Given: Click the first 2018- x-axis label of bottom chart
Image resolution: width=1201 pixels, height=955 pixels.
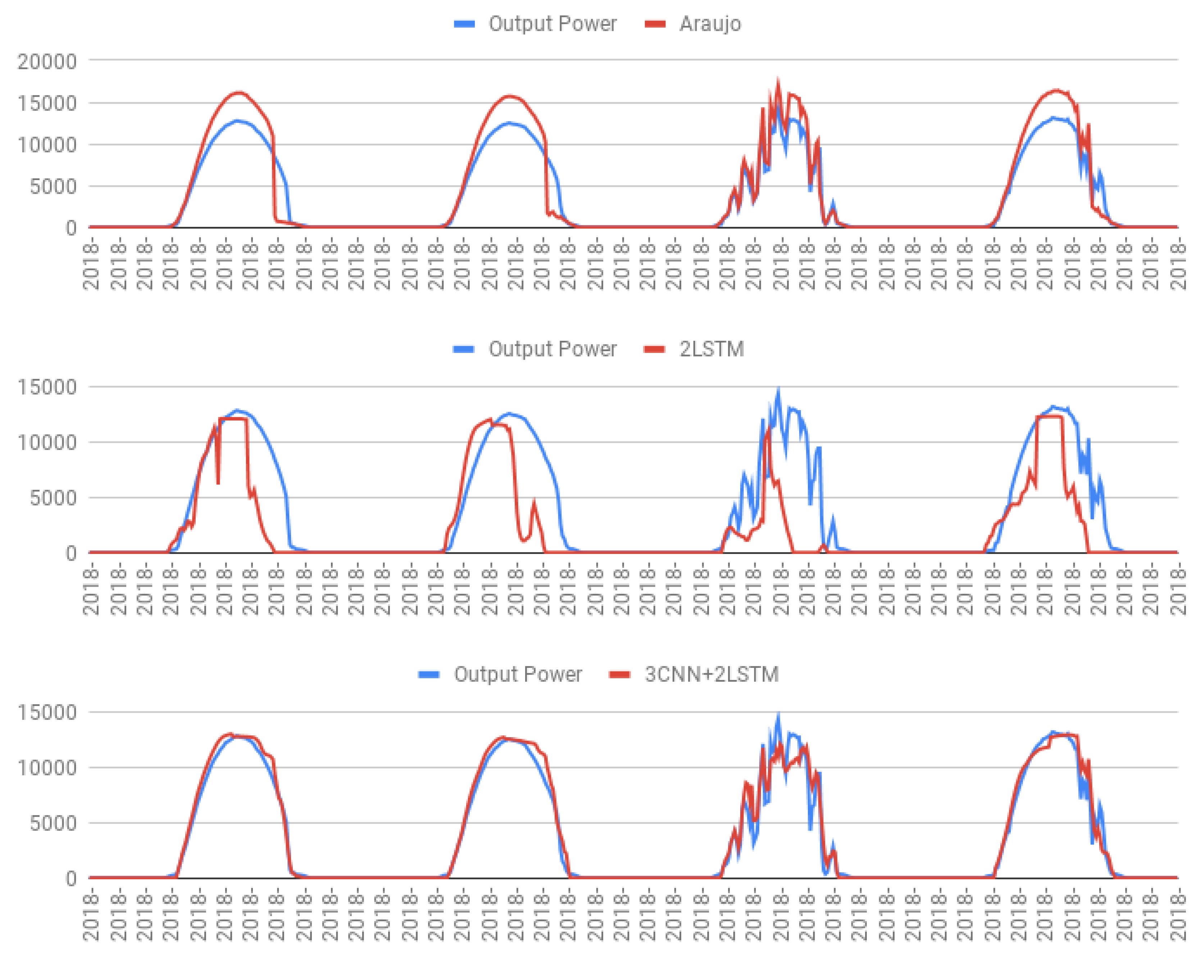Looking at the screenshot, I should pos(90,915).
